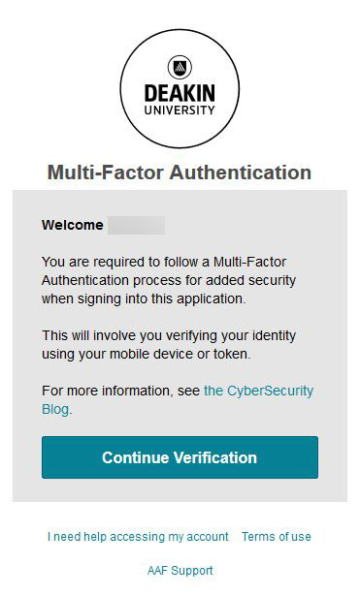The height and width of the screenshot is (596, 360).
Task: Click the "Blog" word of the link
Action: point(55,410)
